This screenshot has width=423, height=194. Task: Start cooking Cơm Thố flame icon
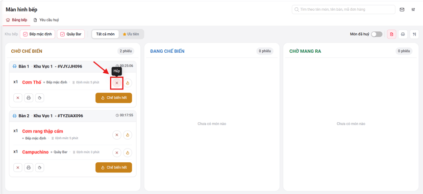pyautogui.click(x=127, y=83)
